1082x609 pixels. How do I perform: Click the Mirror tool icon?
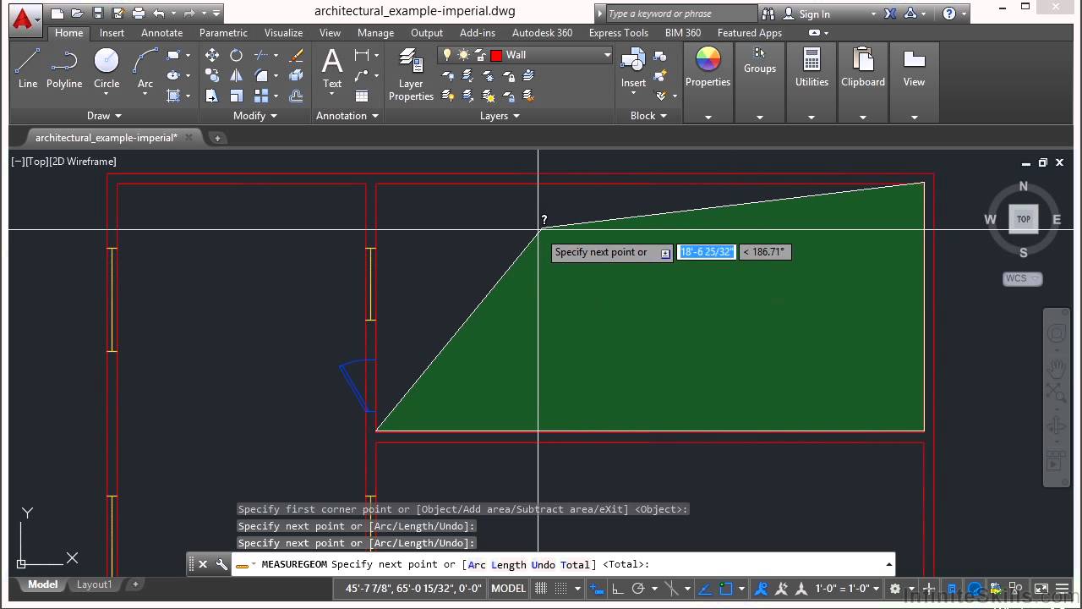[237, 75]
